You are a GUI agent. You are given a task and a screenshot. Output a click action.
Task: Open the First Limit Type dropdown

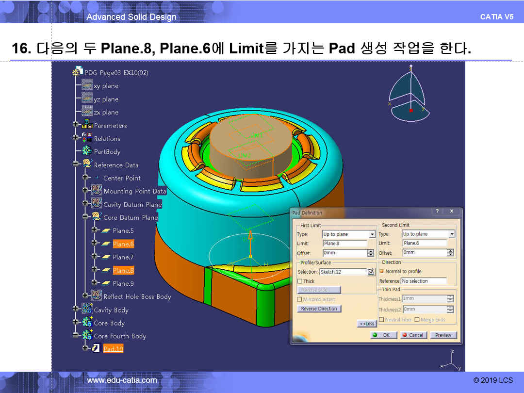click(x=372, y=234)
